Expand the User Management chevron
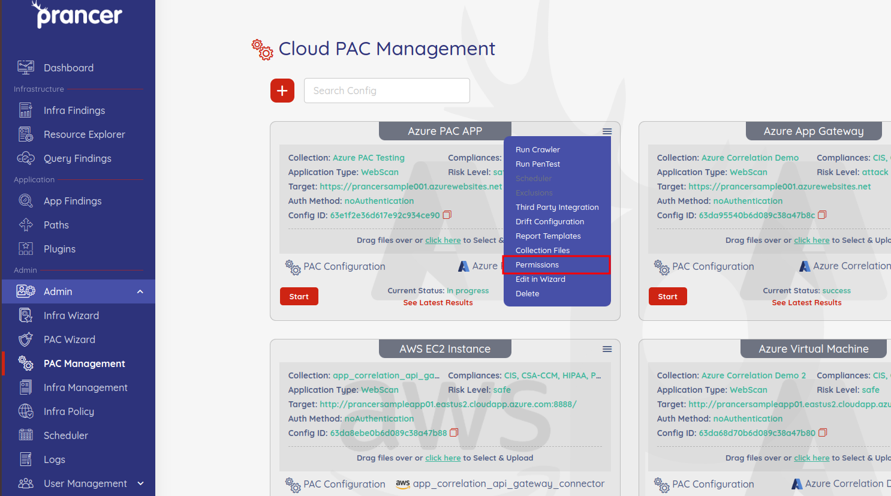The image size is (891, 496). (x=140, y=483)
